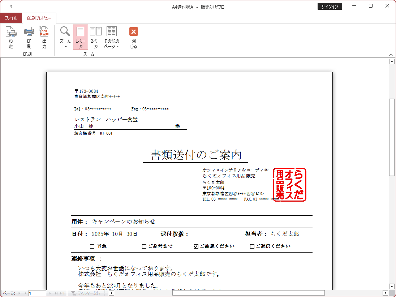Uncheck the ご確認ください checkbox

click(x=196, y=246)
